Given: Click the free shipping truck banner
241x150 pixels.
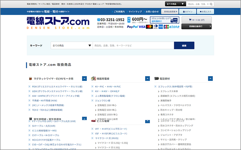Looking at the screenshot, I should click(x=164, y=20).
